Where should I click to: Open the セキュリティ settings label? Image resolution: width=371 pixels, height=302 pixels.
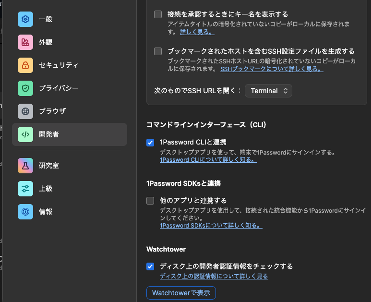(x=59, y=65)
